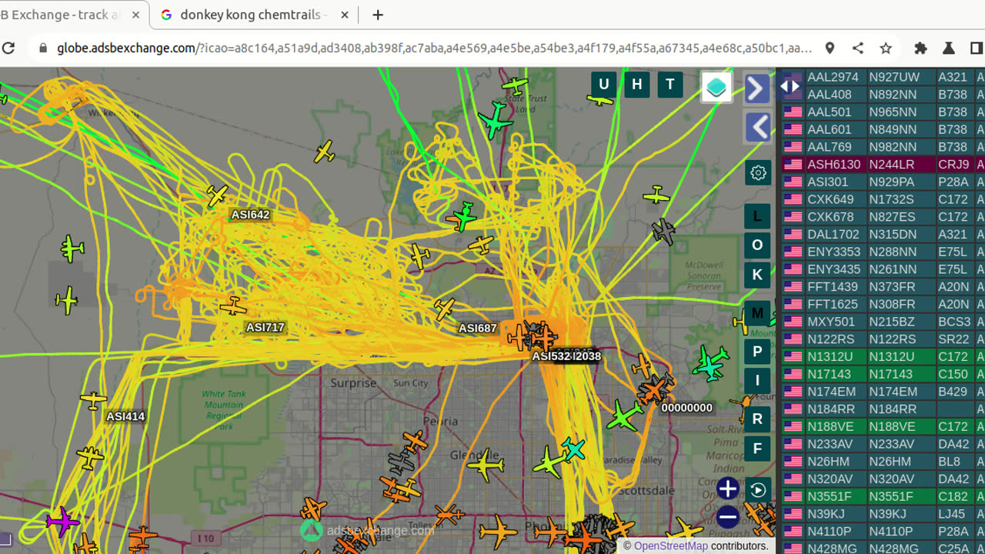Viewport: 985px width, 554px height.
Task: Select the ASI717 aircraft icon on map
Action: coord(232,306)
